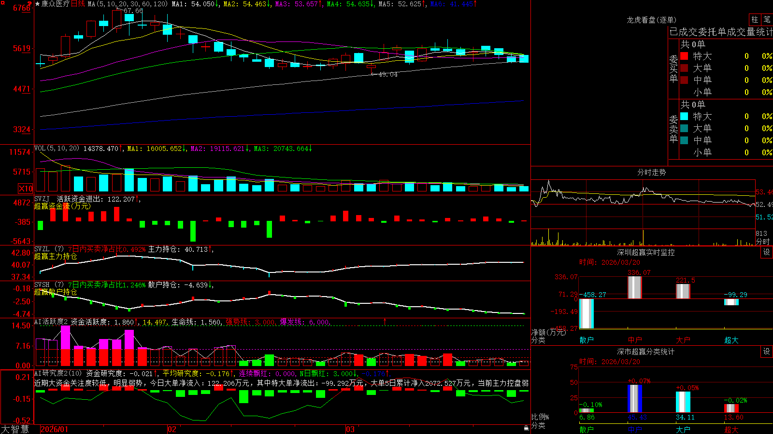
Task: Click the dark red 大单 swatch in 委买单
Action: click(x=684, y=68)
